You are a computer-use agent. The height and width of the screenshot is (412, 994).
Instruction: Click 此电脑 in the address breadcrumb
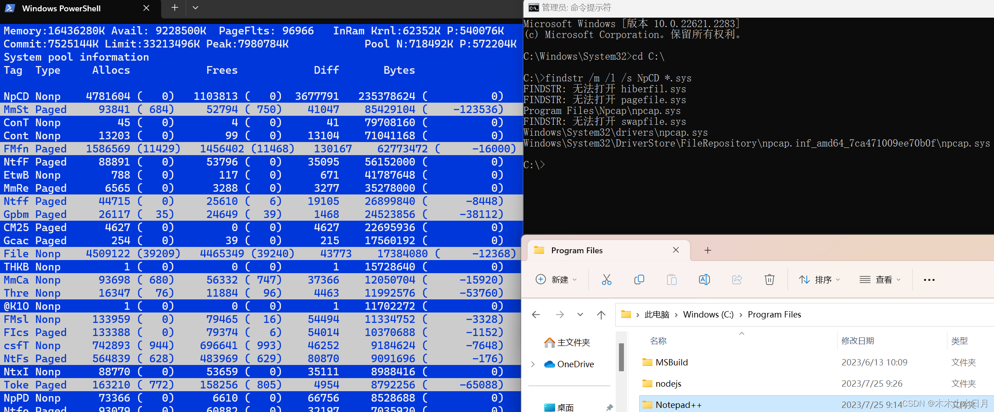pyautogui.click(x=656, y=314)
